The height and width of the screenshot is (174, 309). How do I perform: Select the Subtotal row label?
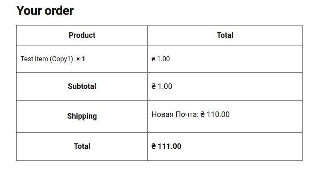pos(82,86)
